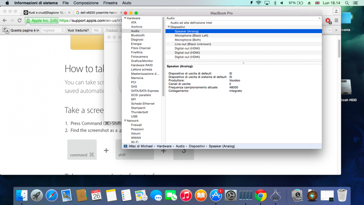The height and width of the screenshot is (205, 364).
Task: Open Messages speech bubble in Dock
Action: coord(156,195)
